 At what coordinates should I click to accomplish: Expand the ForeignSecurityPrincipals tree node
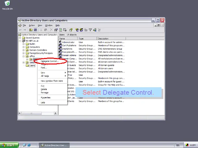(x=24, y=53)
